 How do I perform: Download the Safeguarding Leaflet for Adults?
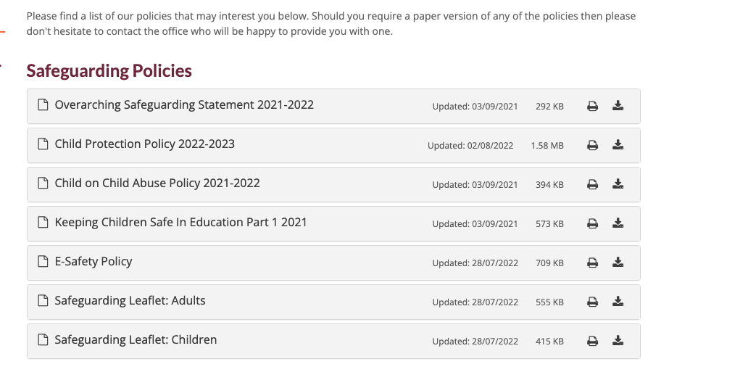click(x=618, y=301)
